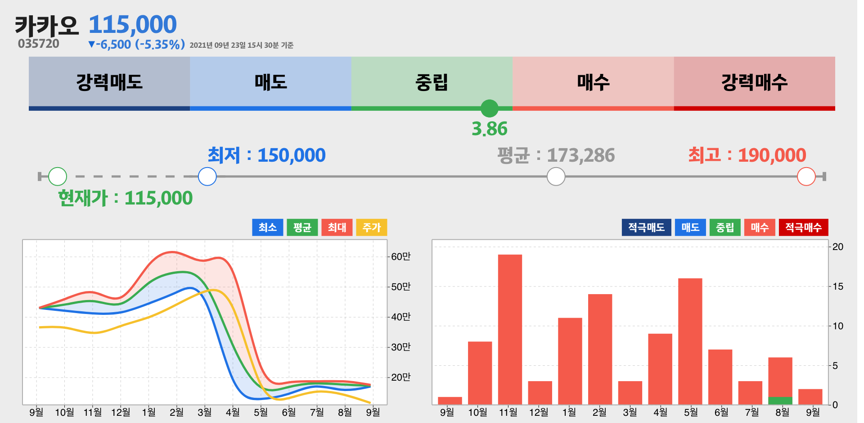Toggle the 최대 line chart legend

click(337, 227)
